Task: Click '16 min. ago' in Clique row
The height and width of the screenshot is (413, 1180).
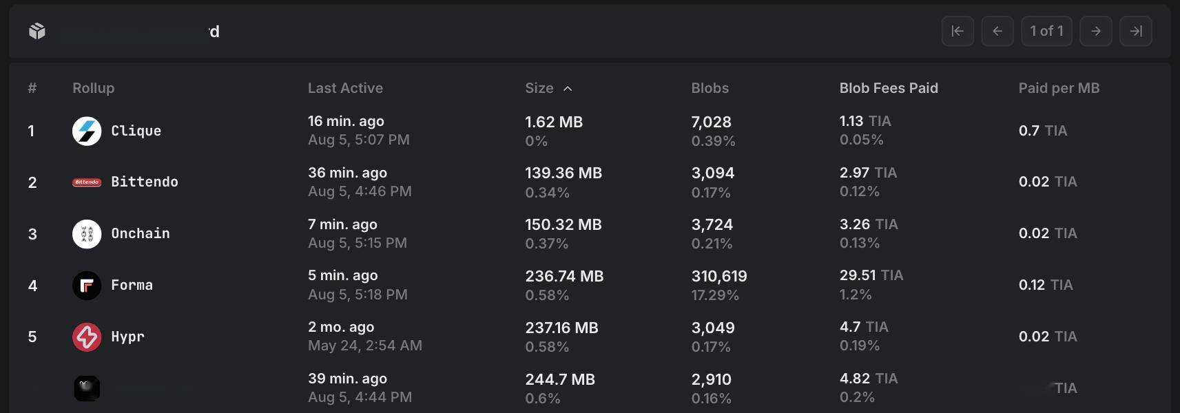Action: pyautogui.click(x=346, y=121)
